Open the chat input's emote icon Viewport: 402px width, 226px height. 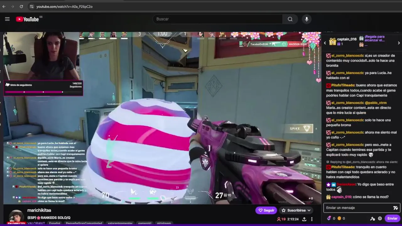395,208
